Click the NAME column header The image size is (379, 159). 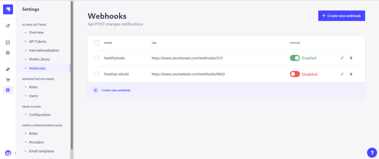click(108, 43)
